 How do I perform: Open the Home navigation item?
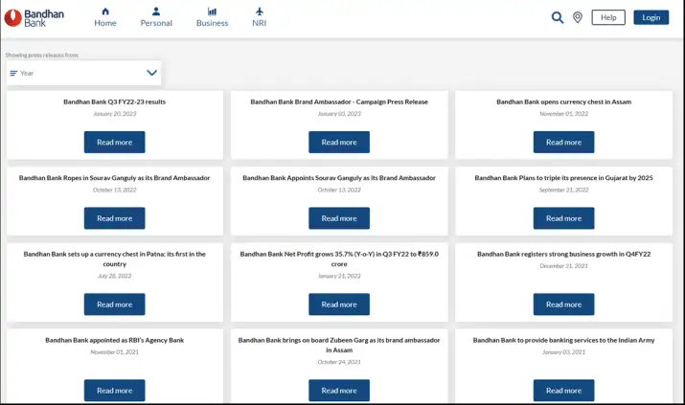click(105, 17)
